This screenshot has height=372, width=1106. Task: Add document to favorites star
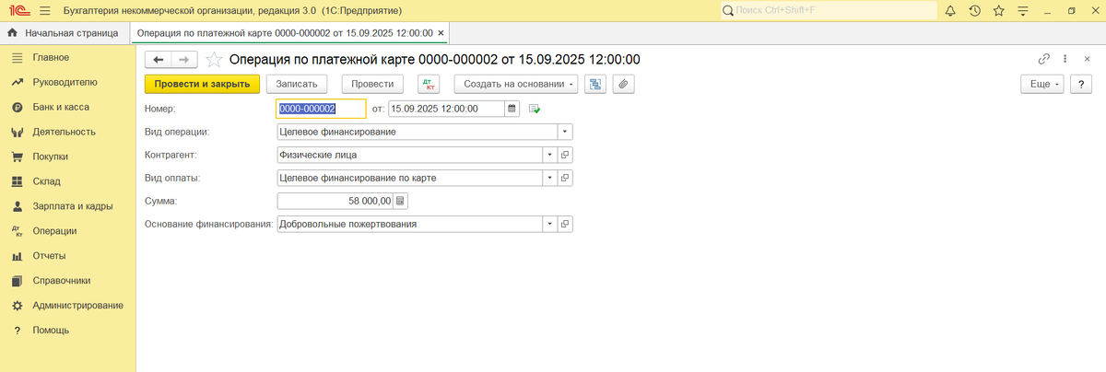[x=214, y=59]
